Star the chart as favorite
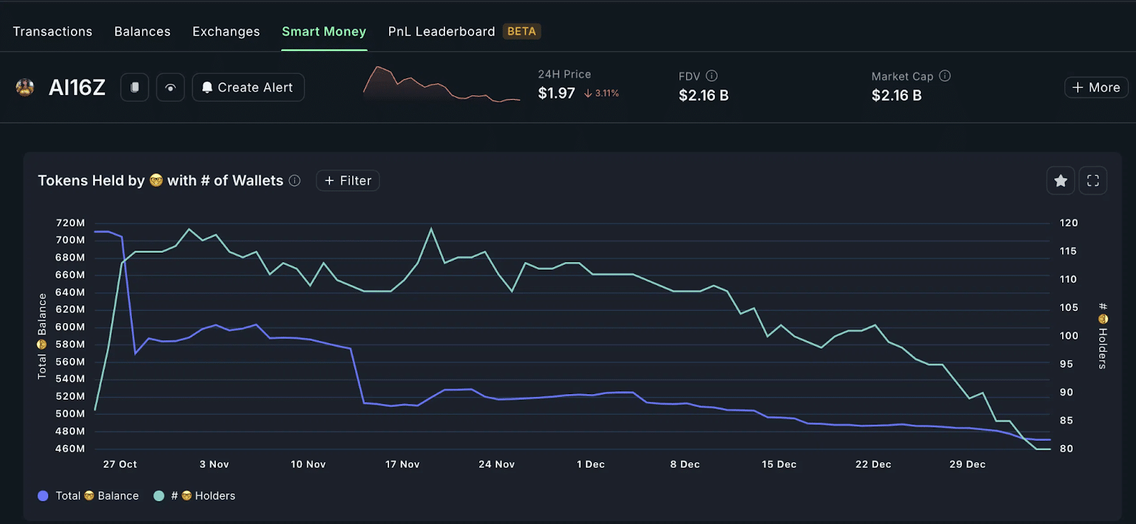The width and height of the screenshot is (1136, 524). (1061, 180)
